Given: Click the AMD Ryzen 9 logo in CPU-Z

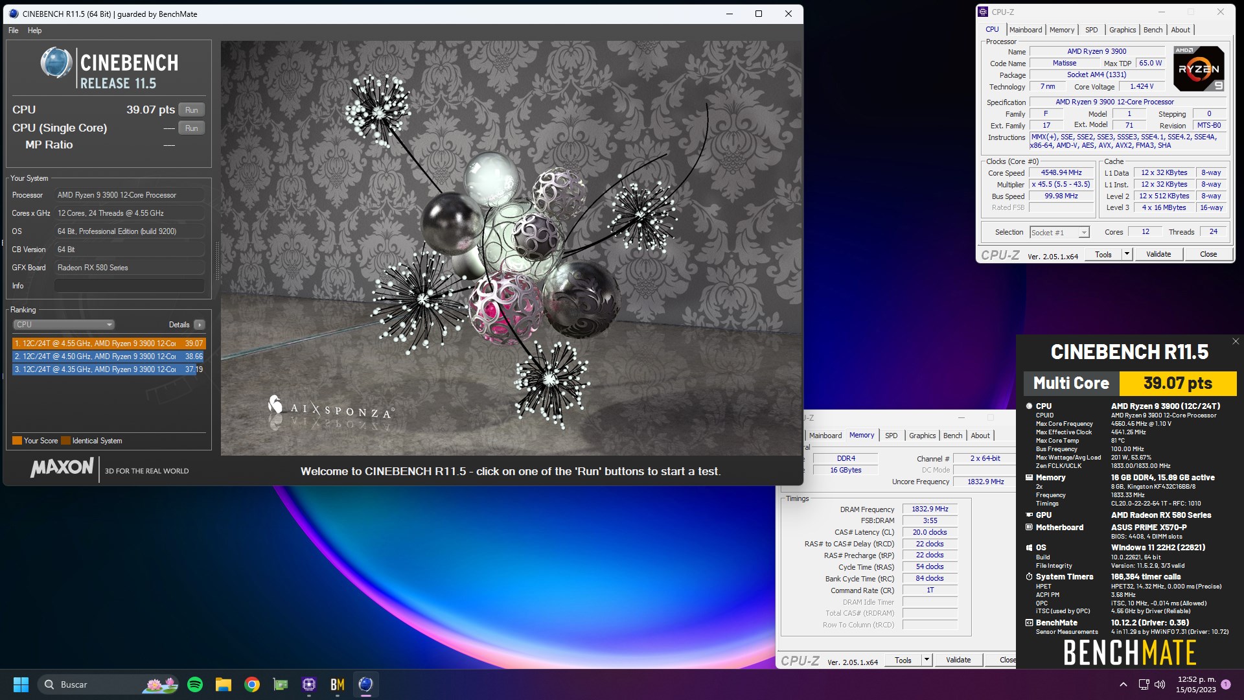Looking at the screenshot, I should tap(1199, 69).
